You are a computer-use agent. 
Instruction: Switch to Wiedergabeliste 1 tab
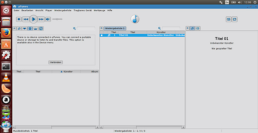coord(115,28)
